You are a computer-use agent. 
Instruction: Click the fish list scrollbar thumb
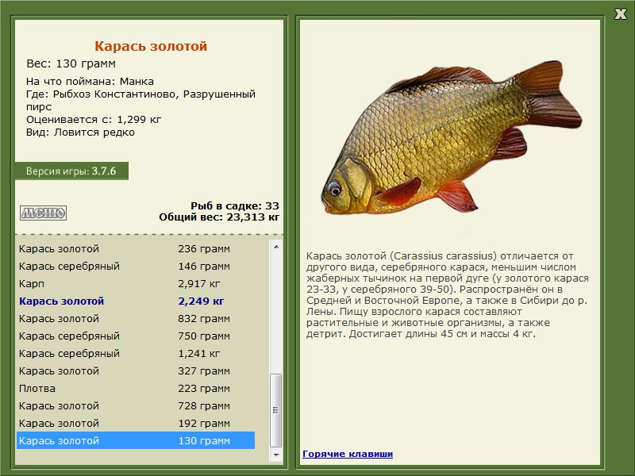[x=276, y=409]
